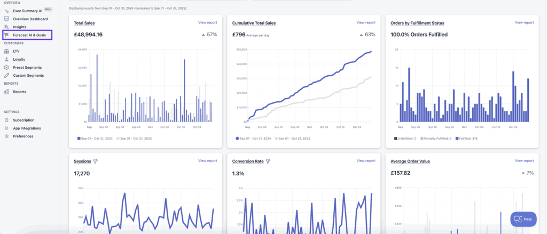Screen dimensions: 547x234
Task: Click the £48,994.16 total sales value
Action: pyautogui.click(x=88, y=35)
